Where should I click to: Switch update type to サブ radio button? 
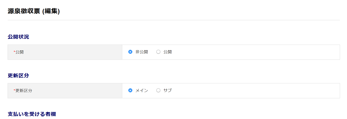tap(158, 91)
